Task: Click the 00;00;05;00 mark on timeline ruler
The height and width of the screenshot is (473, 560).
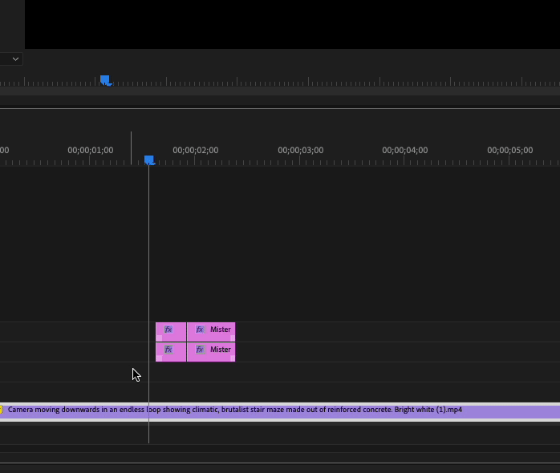Action: 509,150
